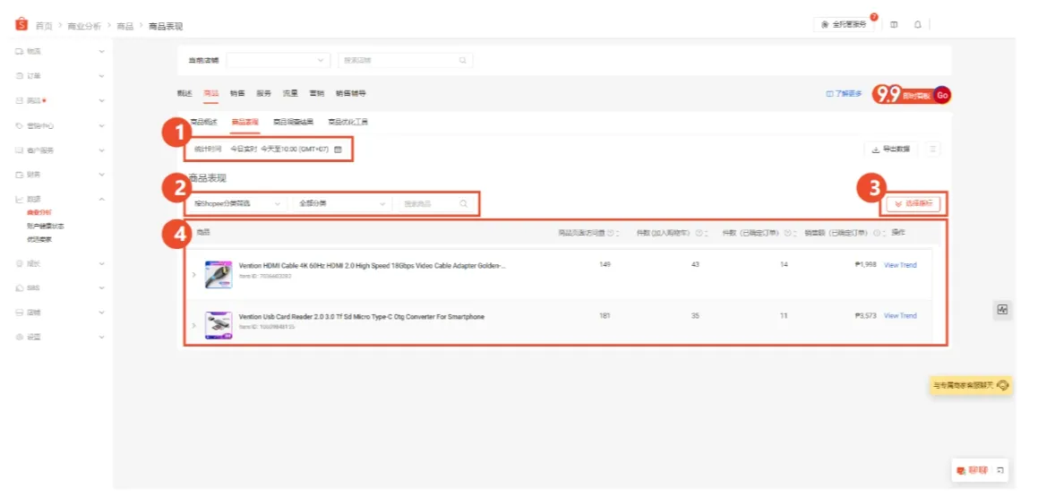Open the 按Shopee分类筛选 dropdown
This screenshot has height=497, width=1038.
236,204
